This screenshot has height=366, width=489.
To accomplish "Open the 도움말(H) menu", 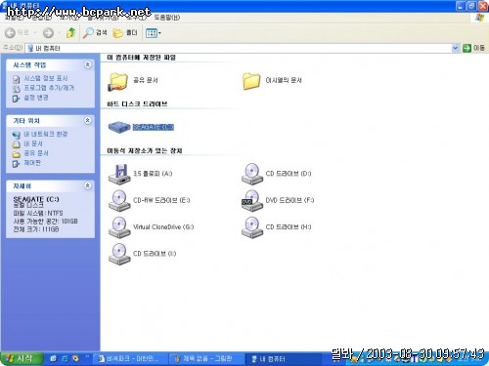I will pos(166,18).
